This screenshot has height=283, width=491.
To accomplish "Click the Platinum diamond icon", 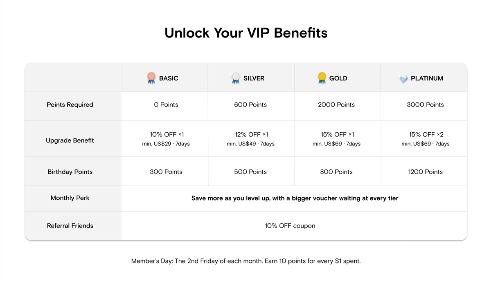I will 404,78.
